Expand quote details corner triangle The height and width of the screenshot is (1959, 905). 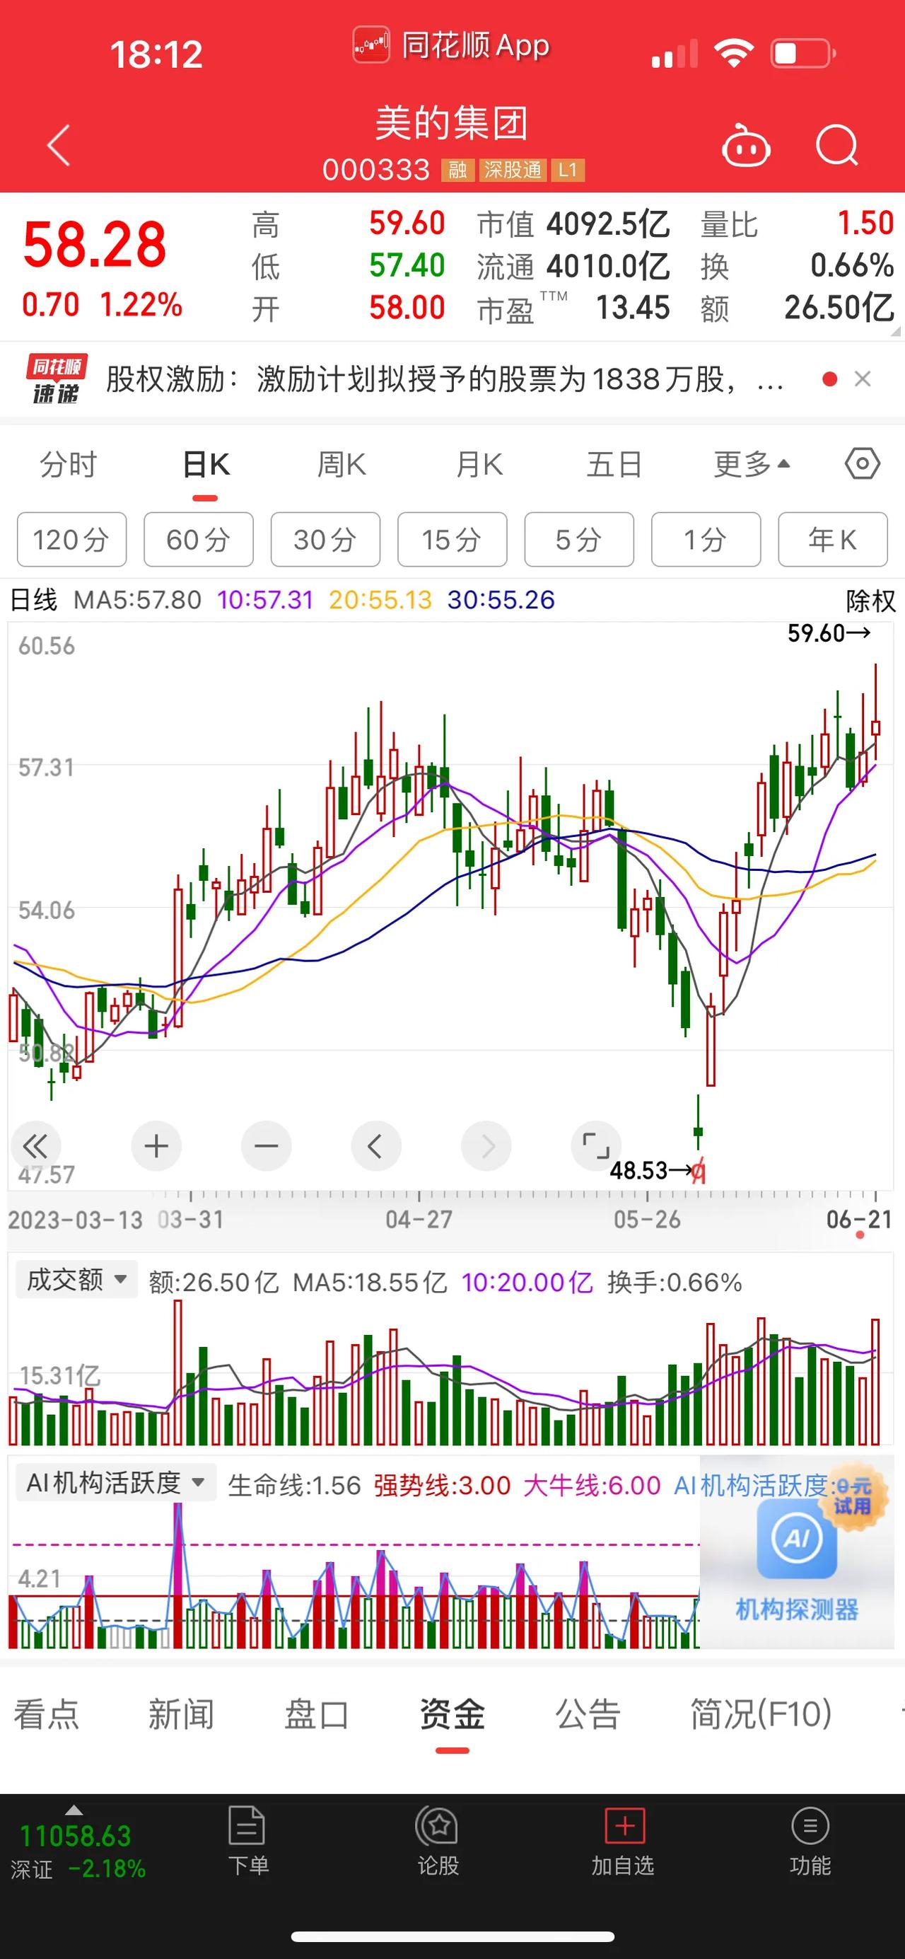(895, 332)
